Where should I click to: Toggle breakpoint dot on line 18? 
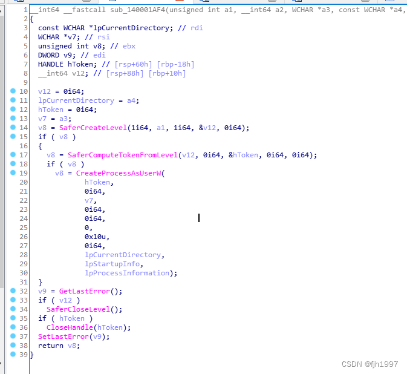13,163
